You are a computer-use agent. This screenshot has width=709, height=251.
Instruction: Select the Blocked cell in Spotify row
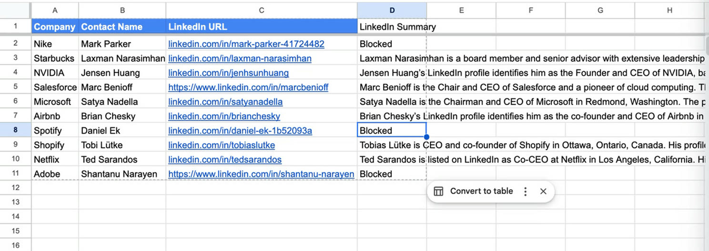392,131
